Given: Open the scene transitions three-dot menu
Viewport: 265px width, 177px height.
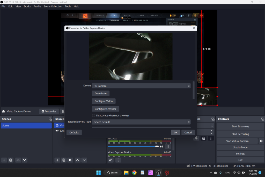Looking at the screenshot, I should [211, 138].
